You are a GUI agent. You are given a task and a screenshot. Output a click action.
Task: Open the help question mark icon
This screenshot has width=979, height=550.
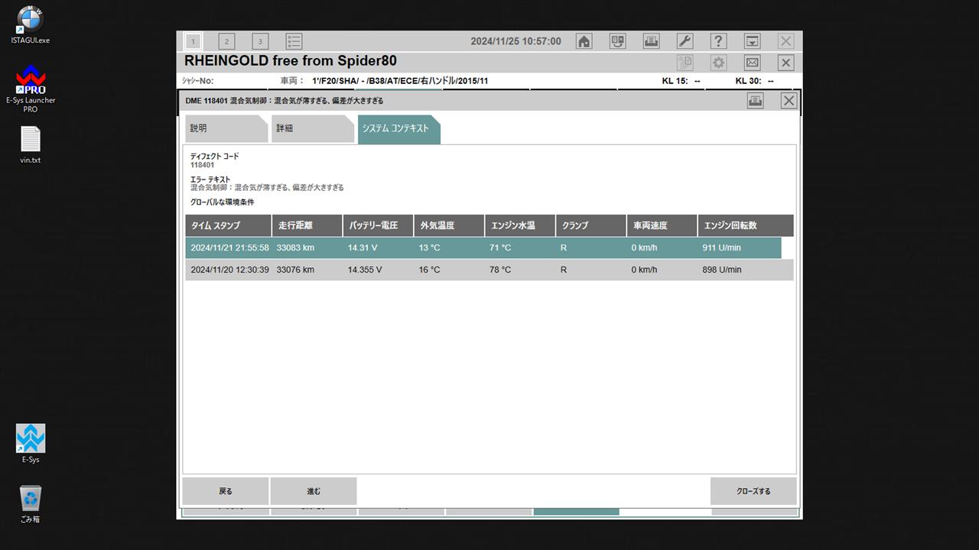(718, 41)
